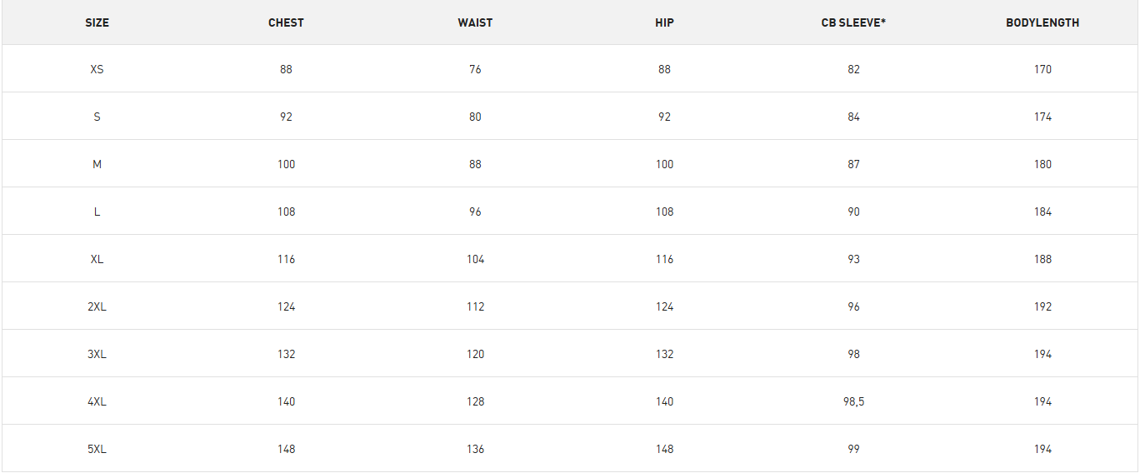Click the 98,5 sleeve value for 4XL
Image resolution: width=1140 pixels, height=473 pixels.
(x=853, y=401)
